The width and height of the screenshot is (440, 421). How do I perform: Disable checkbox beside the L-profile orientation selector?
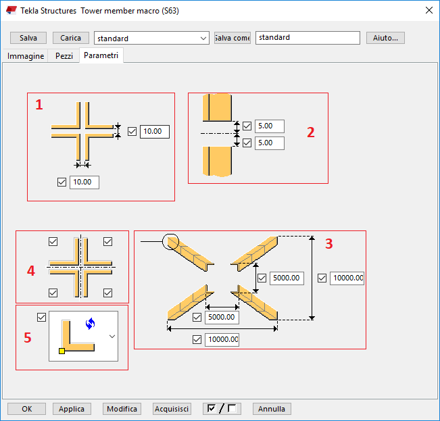[x=41, y=317]
